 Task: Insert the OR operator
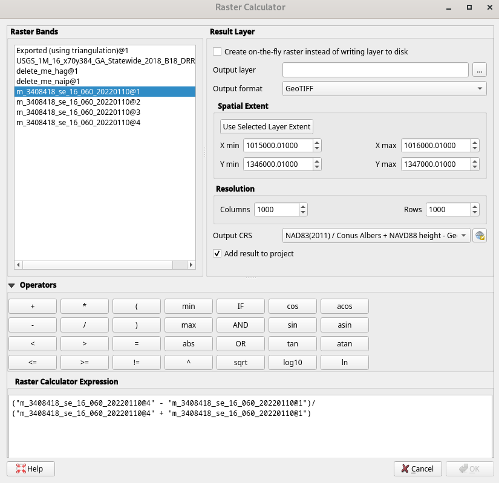click(241, 344)
